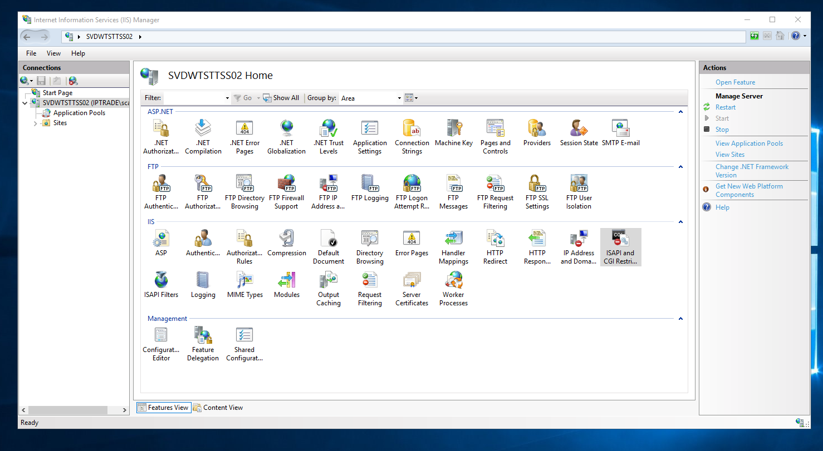The height and width of the screenshot is (451, 823).
Task: Open the .NET Compilation feature
Action: pos(203,137)
